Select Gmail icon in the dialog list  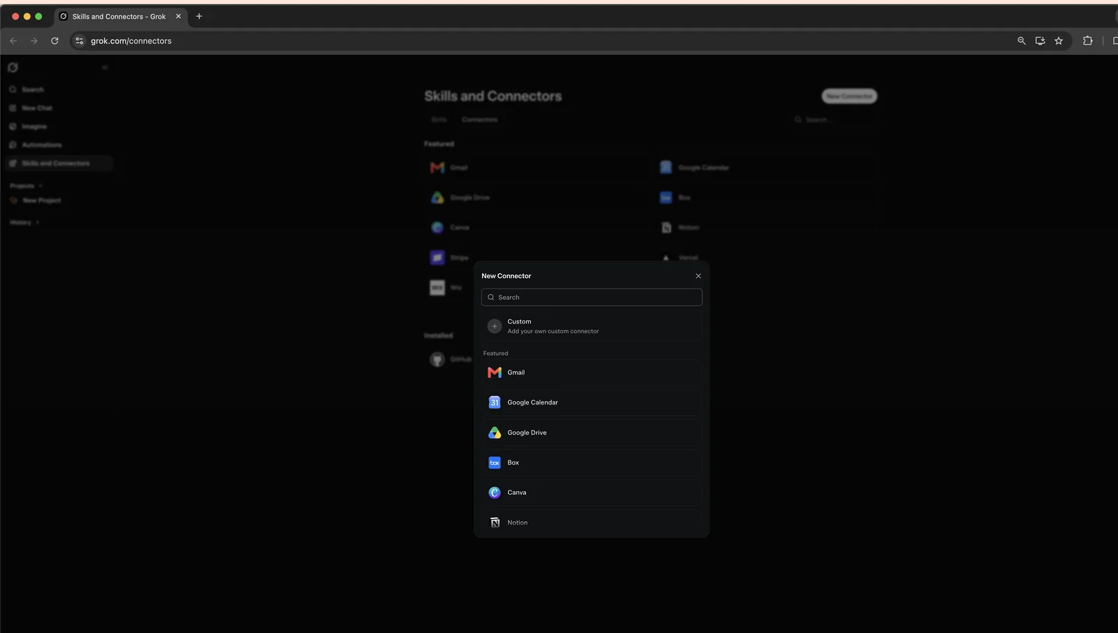tap(495, 372)
